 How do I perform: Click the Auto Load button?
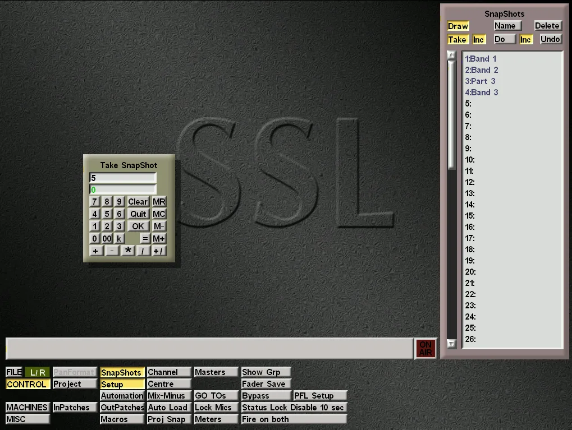pyautogui.click(x=169, y=408)
